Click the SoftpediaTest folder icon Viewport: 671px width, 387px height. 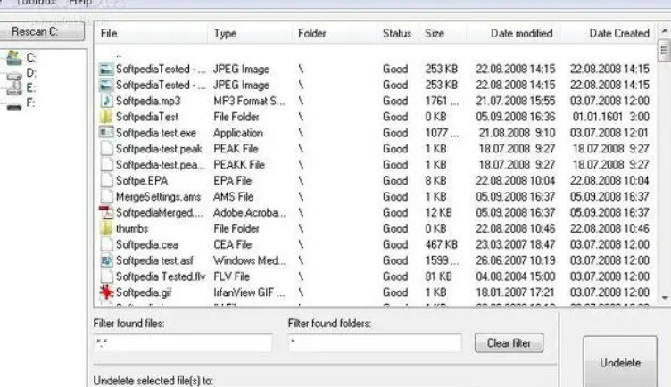105,117
